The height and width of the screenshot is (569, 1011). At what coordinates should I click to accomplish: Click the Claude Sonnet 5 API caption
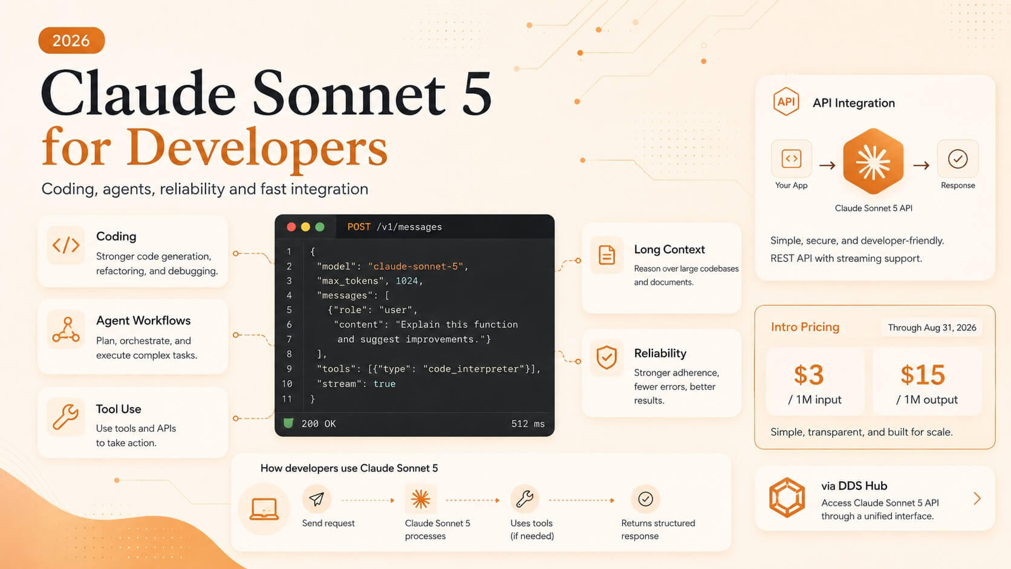pos(874,208)
